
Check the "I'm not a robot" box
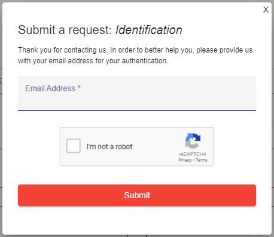click(74, 146)
